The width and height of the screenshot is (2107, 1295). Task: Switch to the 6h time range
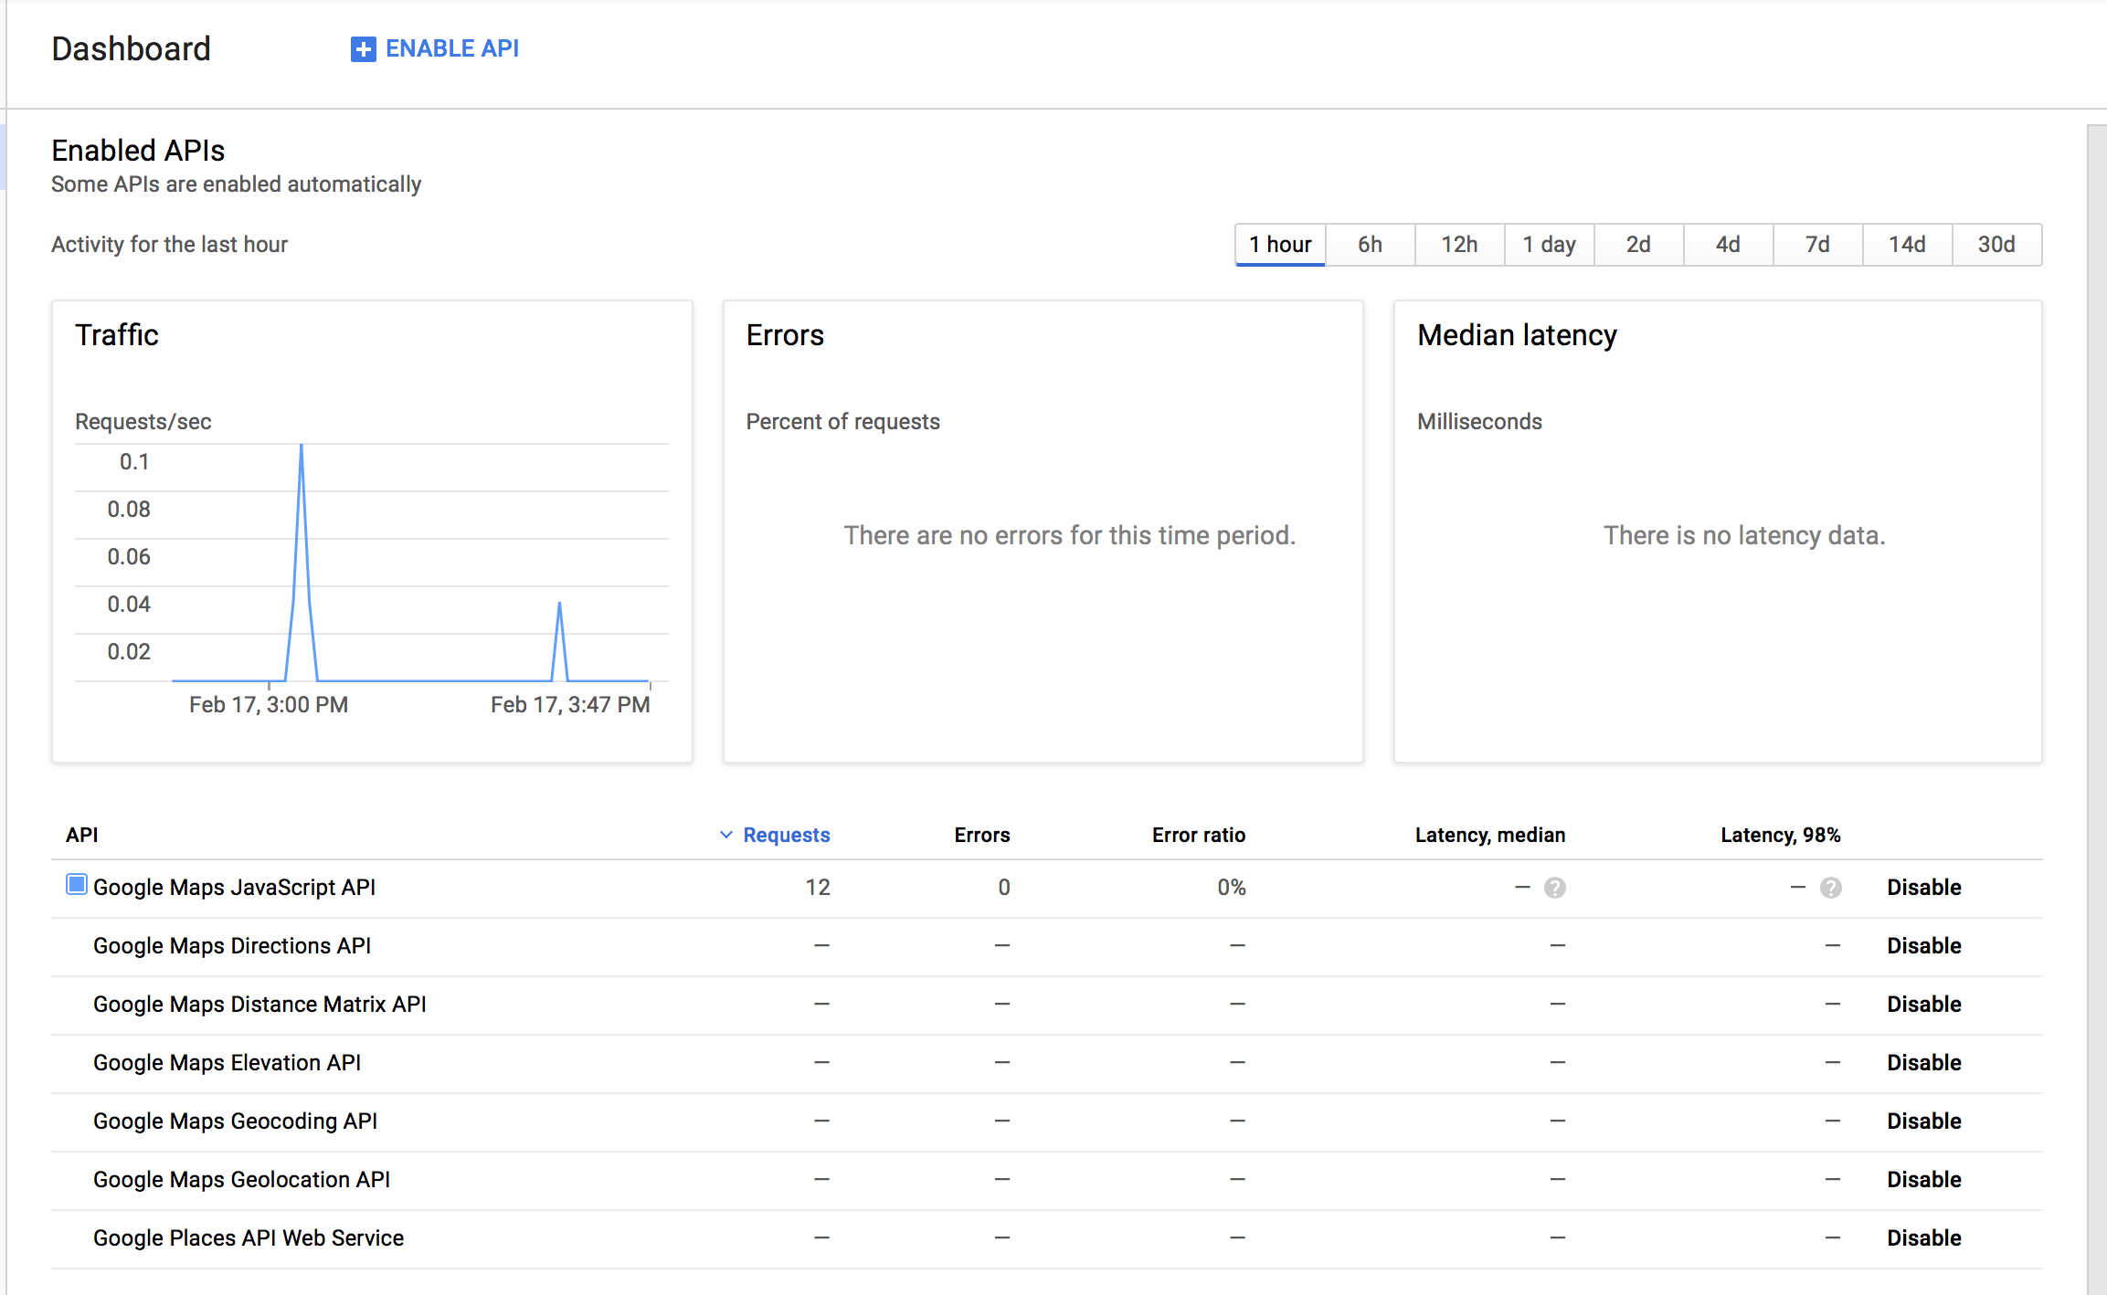pyautogui.click(x=1369, y=245)
